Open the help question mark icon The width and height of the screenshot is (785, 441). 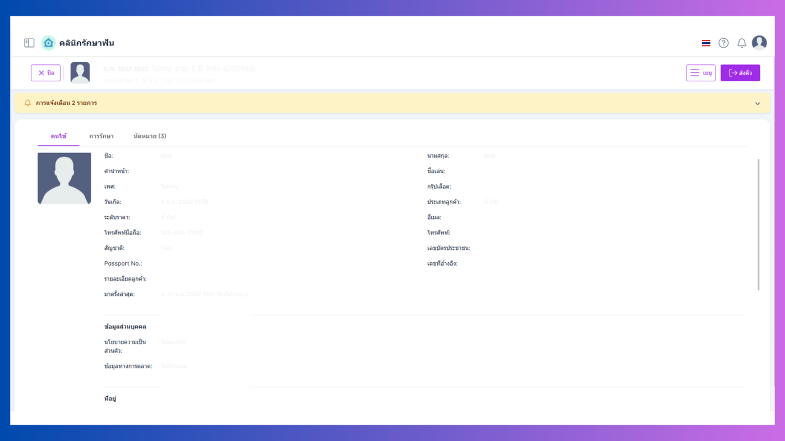point(723,43)
